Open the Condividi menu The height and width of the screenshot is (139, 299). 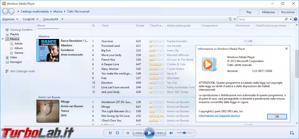pos(31,19)
